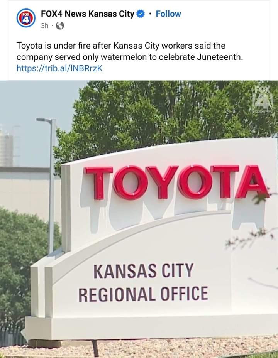Viewport: 278px width, 358px height.
Task: Tap the FOX 4 watermark logo in photo
Action: click(263, 100)
